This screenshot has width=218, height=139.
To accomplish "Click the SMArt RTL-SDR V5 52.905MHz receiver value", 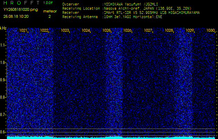I will pyautogui.click(x=152, y=13).
